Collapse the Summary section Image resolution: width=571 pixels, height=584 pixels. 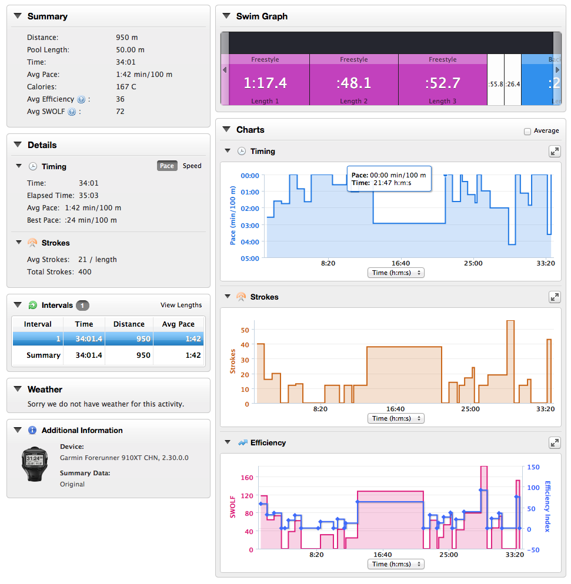[18, 16]
